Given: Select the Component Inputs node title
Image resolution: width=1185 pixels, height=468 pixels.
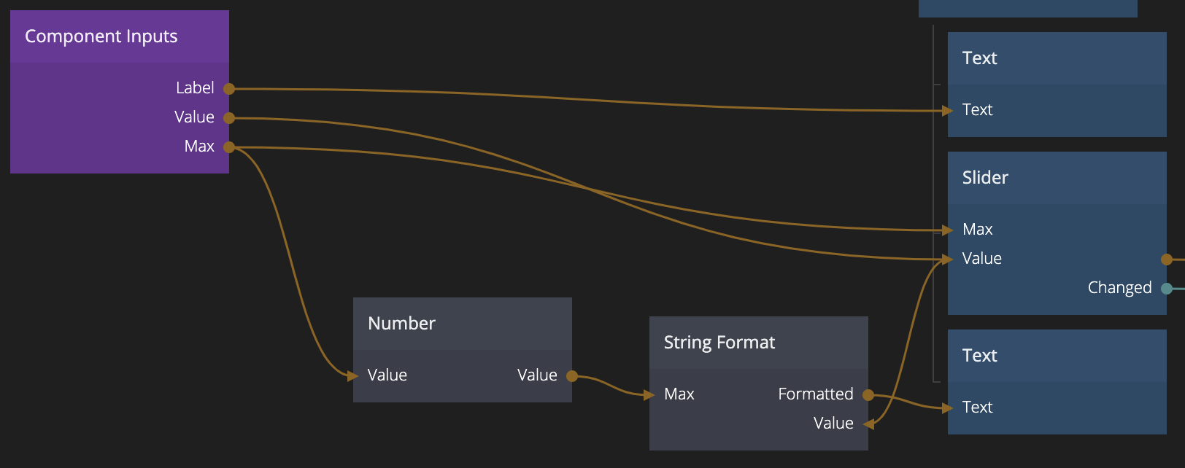Looking at the screenshot, I should pyautogui.click(x=101, y=36).
